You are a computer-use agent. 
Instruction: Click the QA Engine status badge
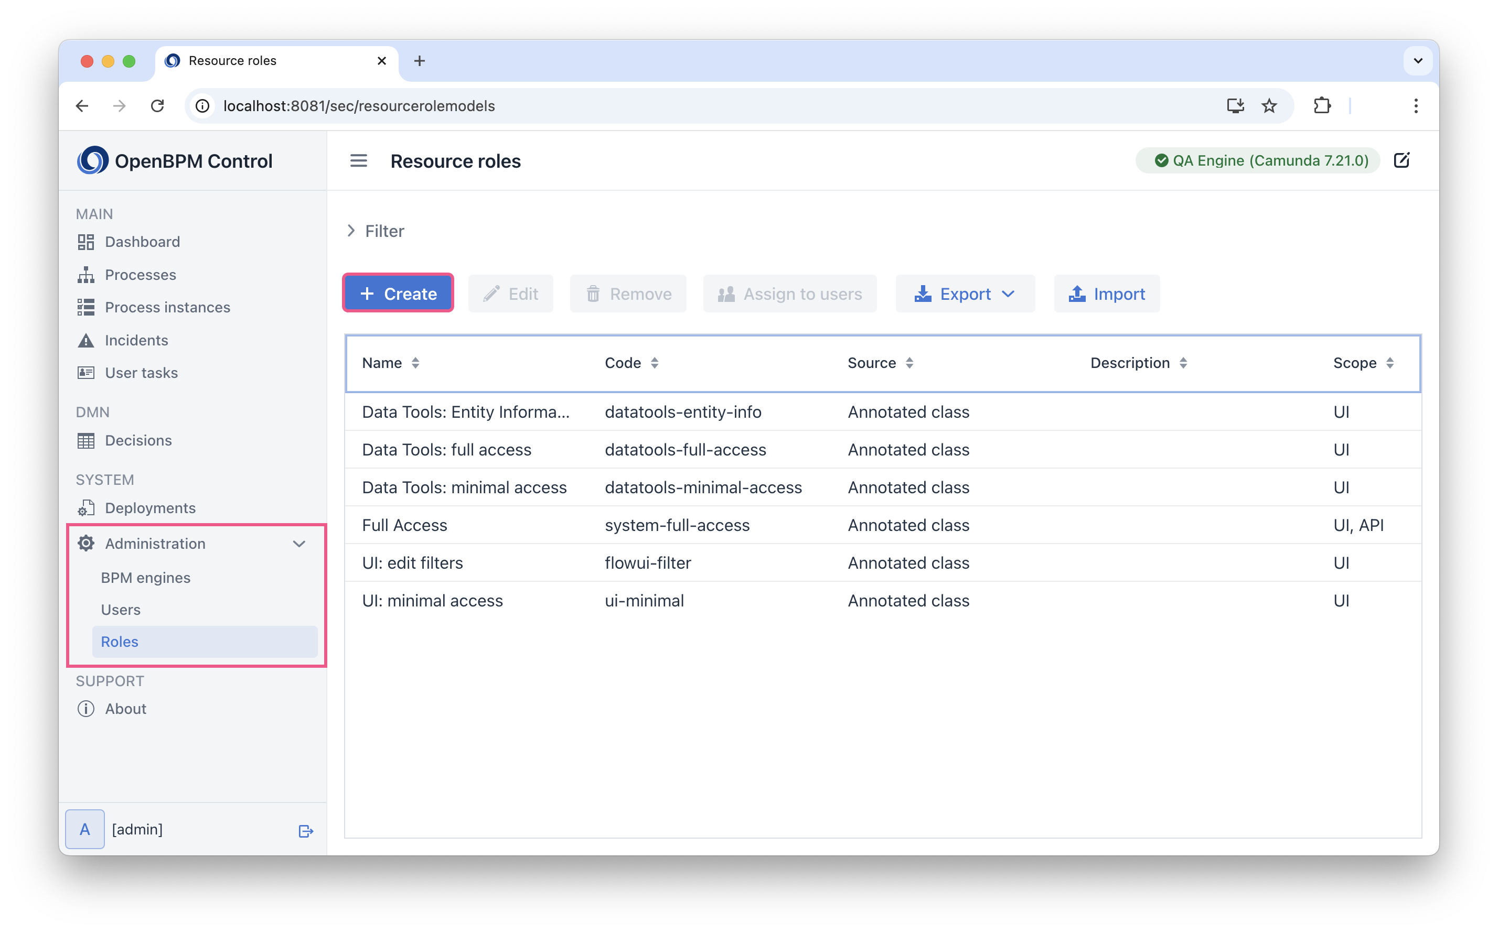(x=1258, y=160)
